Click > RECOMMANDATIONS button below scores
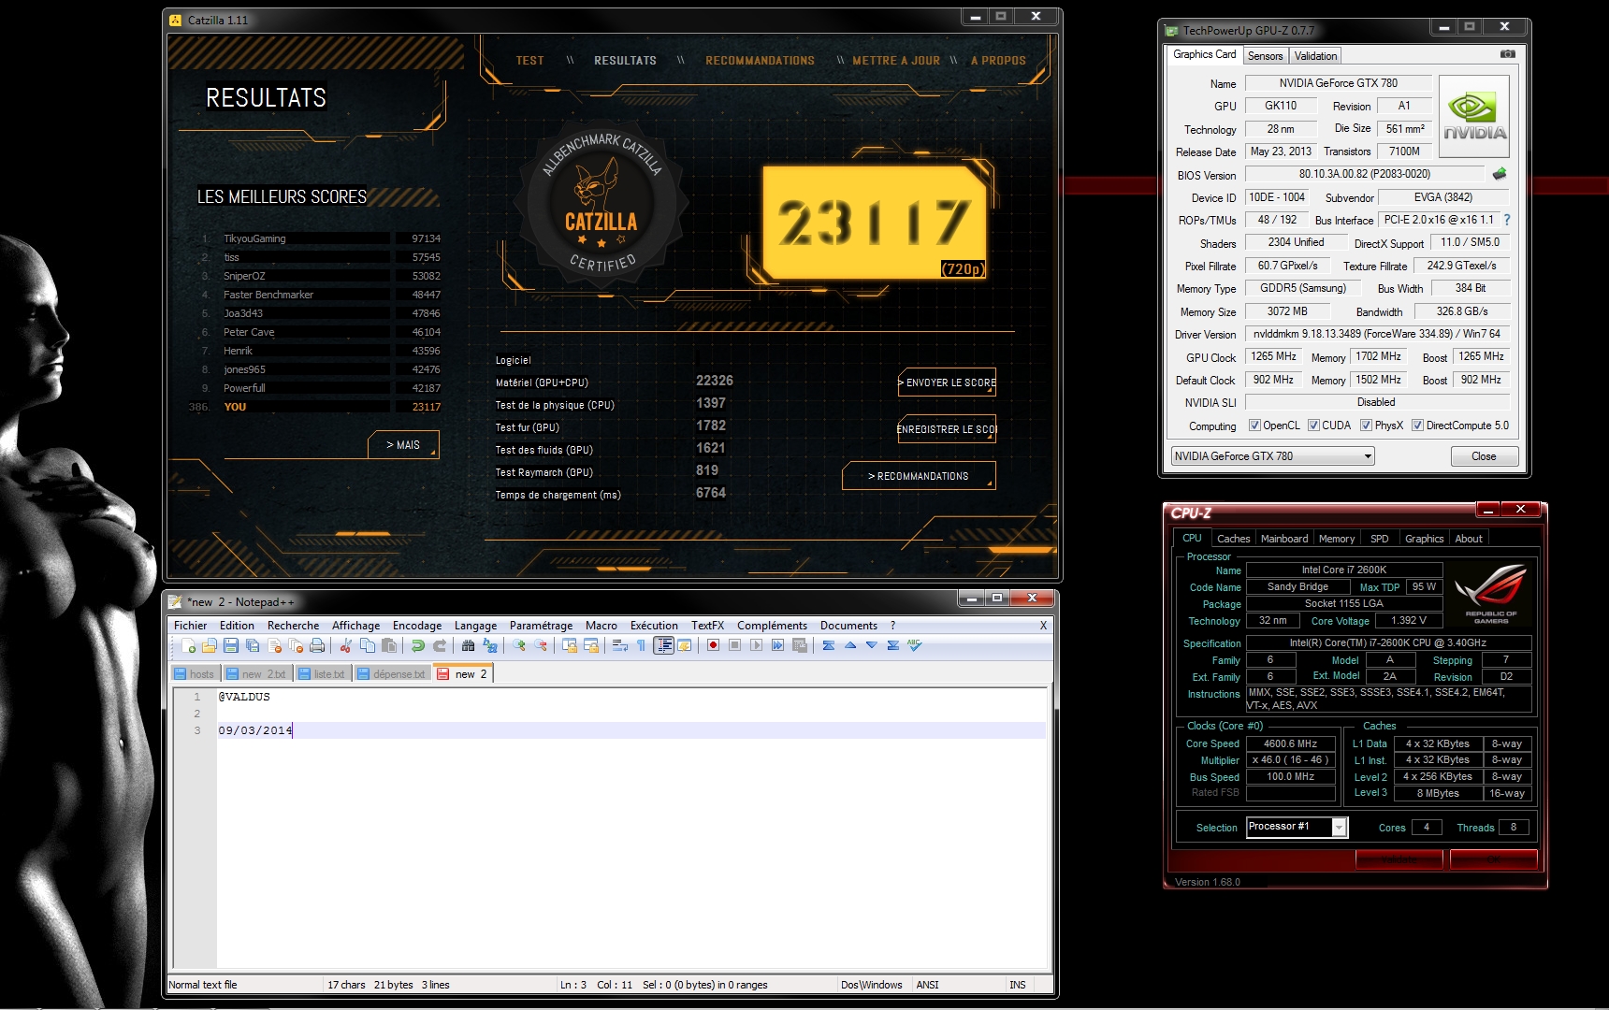 (919, 476)
